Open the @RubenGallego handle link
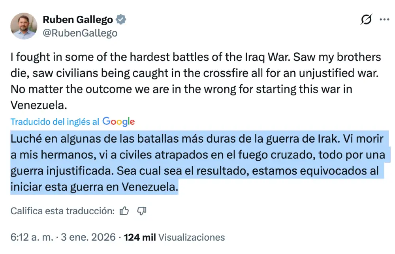The image size is (395, 254). coord(80,33)
